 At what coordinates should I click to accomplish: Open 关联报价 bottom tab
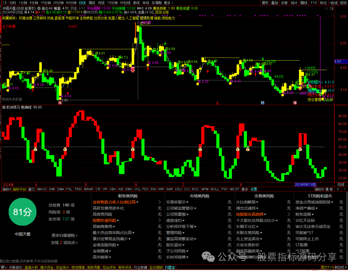[x=15, y=267]
